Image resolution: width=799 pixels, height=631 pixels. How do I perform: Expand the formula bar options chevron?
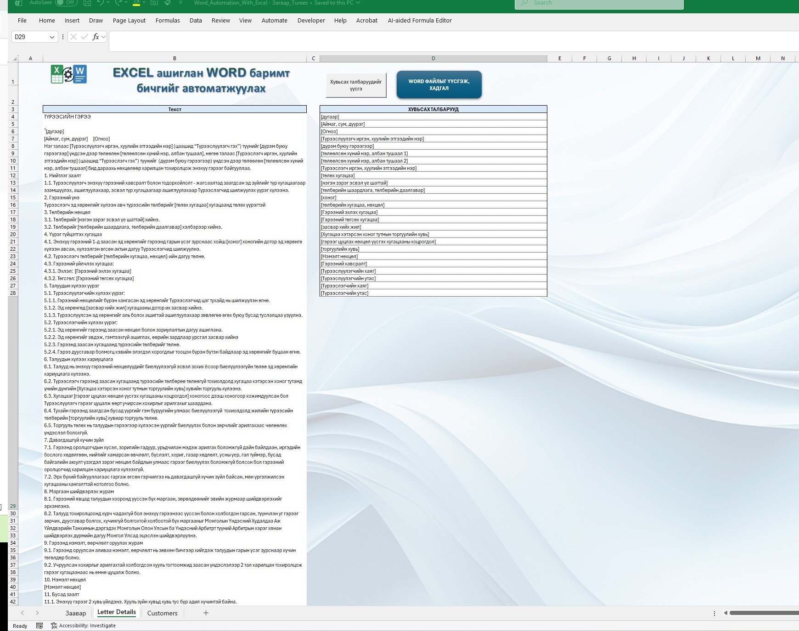(x=104, y=37)
